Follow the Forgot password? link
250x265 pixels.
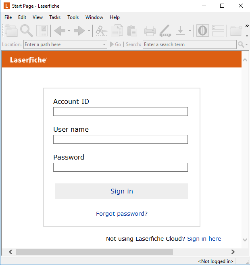[122, 214]
